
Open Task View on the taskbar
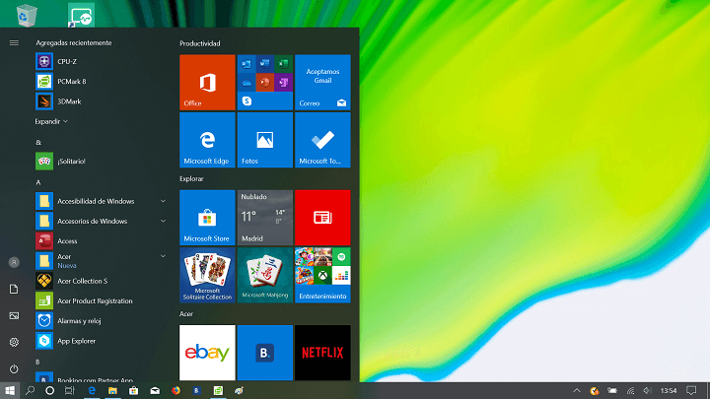point(69,390)
